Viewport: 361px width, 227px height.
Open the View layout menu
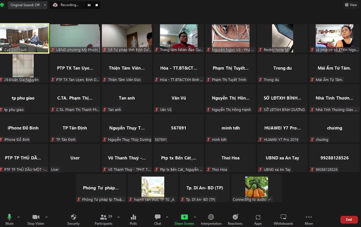point(351,5)
